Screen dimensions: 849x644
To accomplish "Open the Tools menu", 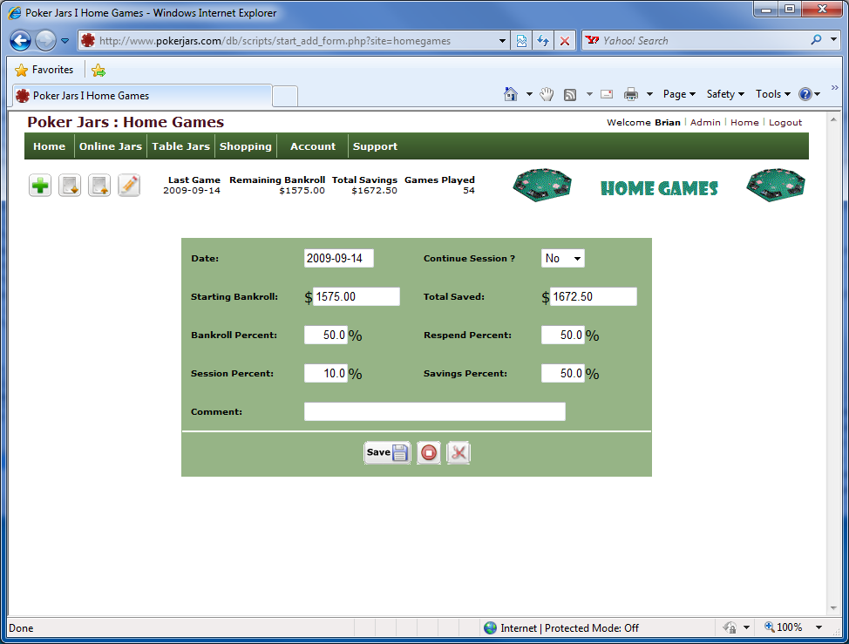I will [x=772, y=94].
